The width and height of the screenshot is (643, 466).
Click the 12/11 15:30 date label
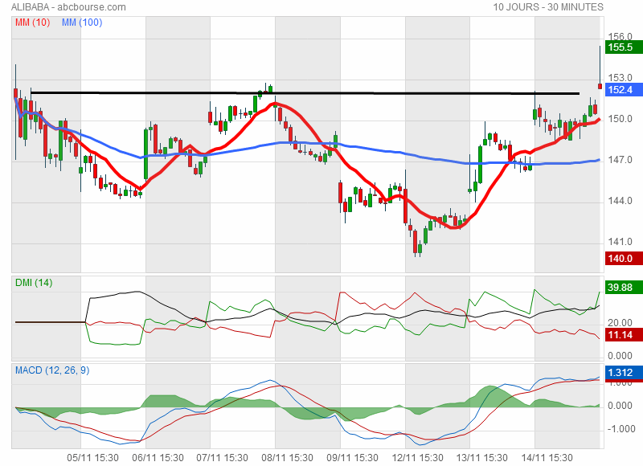pos(417,458)
